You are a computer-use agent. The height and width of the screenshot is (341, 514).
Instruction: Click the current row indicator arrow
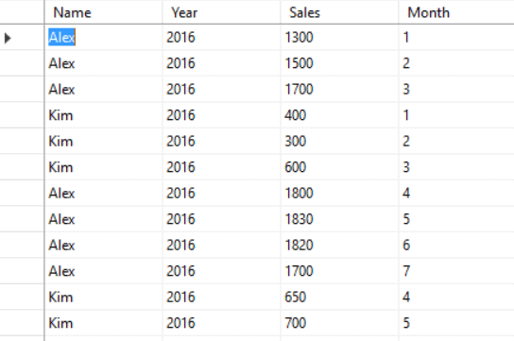[x=8, y=38]
